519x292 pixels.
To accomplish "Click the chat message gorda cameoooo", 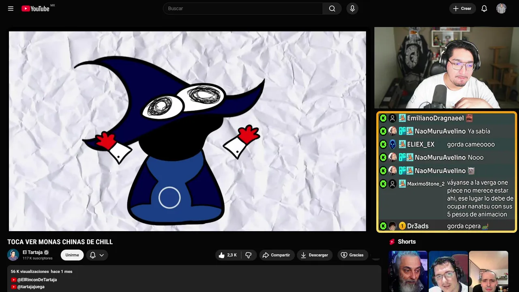I will pos(471,144).
